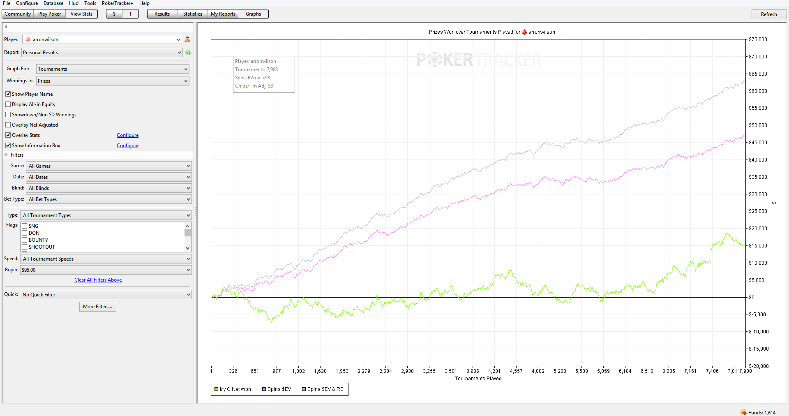789x416 pixels.
Task: Check the SNG flag
Action: tap(25, 226)
